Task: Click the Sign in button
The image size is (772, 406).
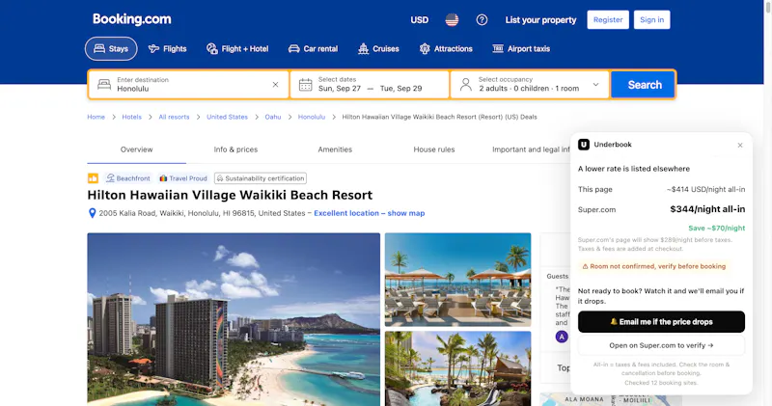Action: point(651,19)
